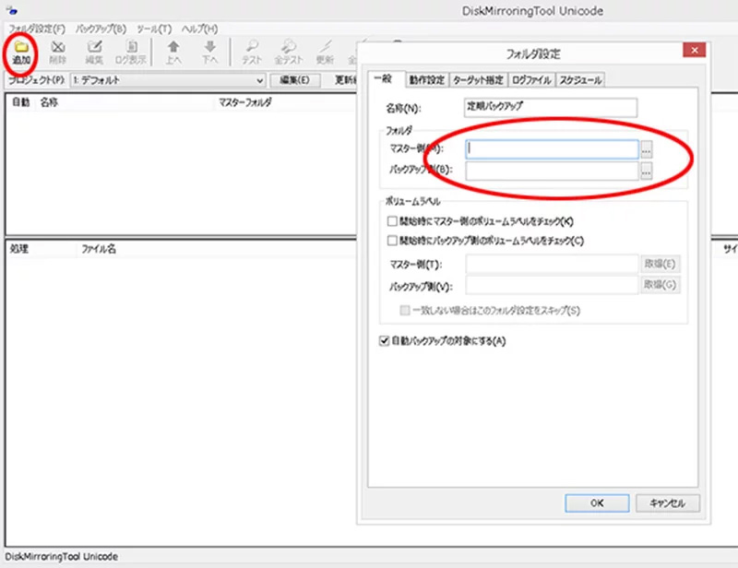Switch to the 動作設定 tab

tap(427, 80)
